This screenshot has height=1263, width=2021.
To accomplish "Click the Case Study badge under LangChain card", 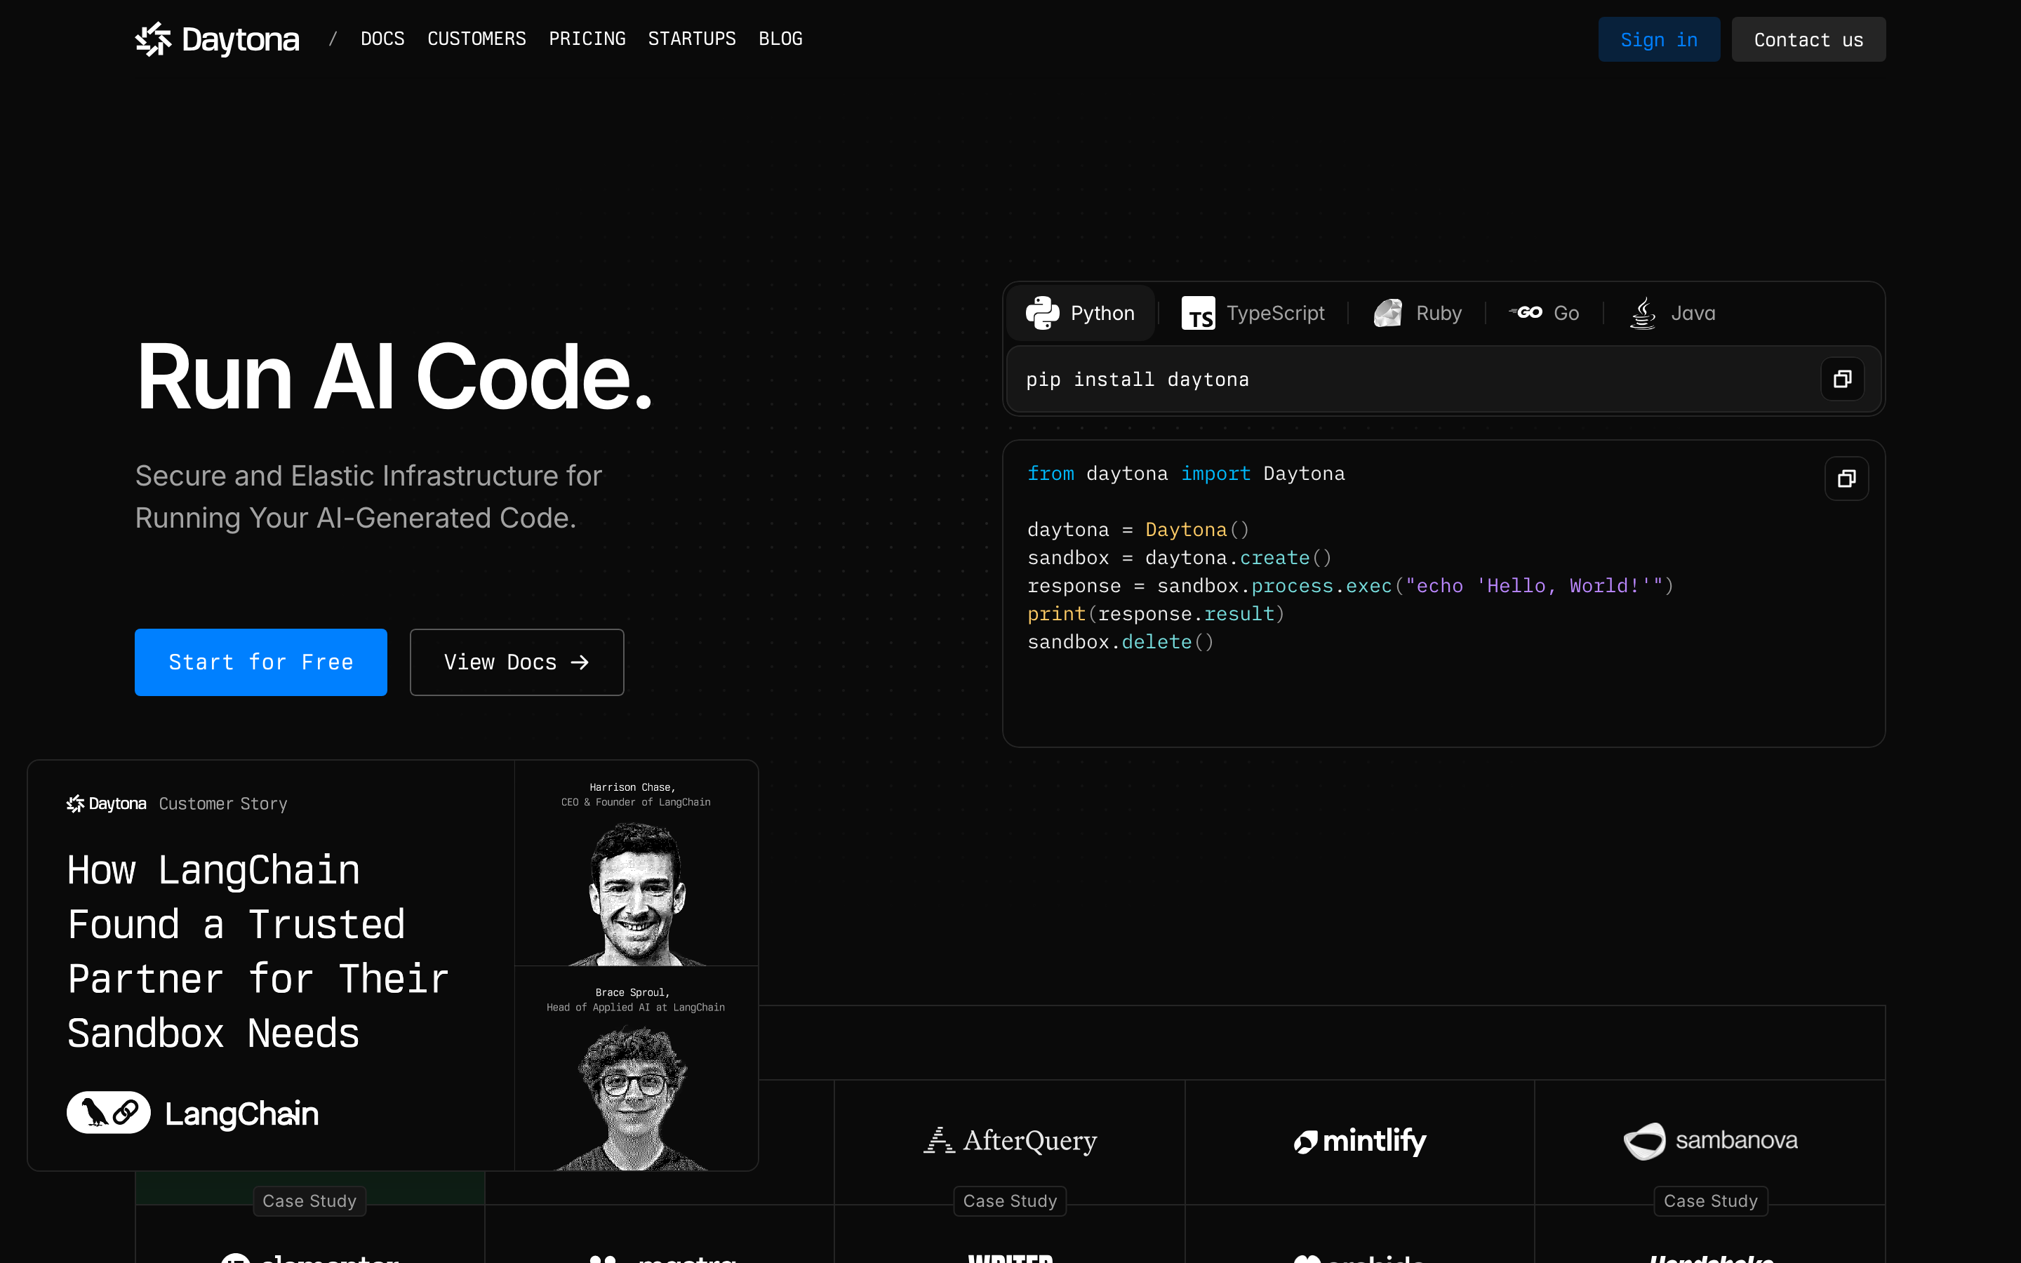I will pos(309,1201).
